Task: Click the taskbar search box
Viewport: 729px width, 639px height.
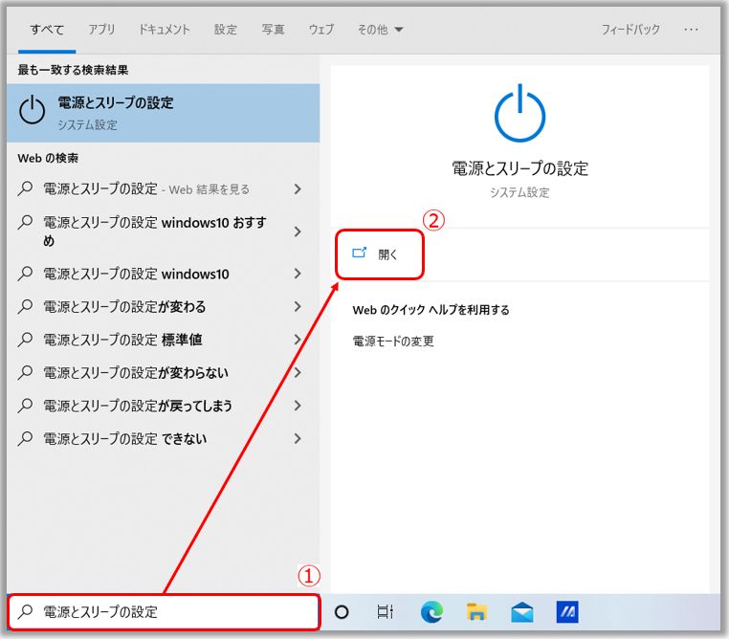Action: click(165, 612)
